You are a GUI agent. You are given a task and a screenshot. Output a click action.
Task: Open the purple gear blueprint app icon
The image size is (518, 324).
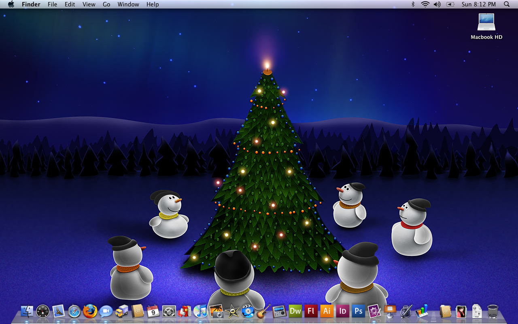[x=374, y=311]
